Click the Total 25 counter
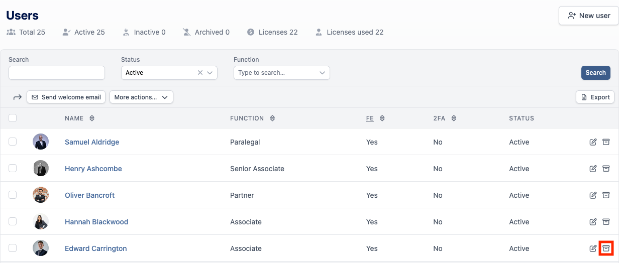619x263 pixels. (x=26, y=32)
